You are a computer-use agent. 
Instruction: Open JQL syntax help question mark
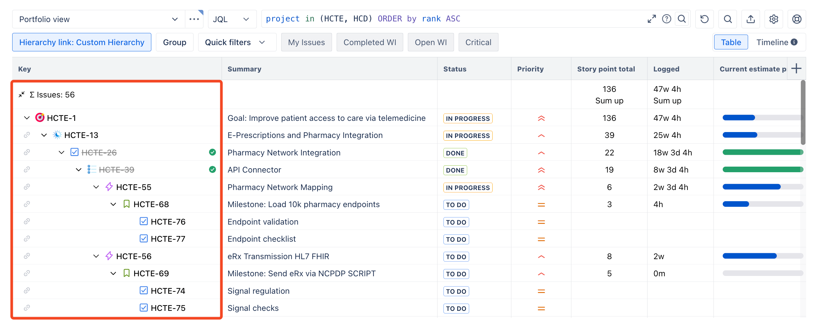pos(666,19)
